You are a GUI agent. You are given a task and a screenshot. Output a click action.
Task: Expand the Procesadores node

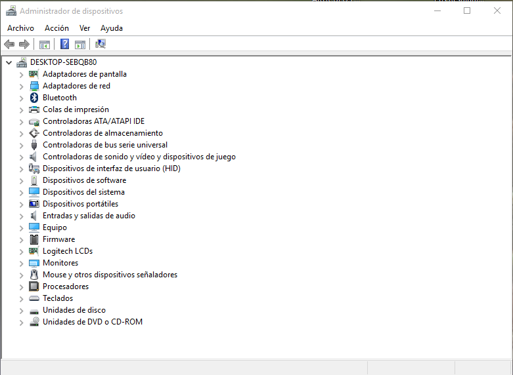[x=21, y=287]
